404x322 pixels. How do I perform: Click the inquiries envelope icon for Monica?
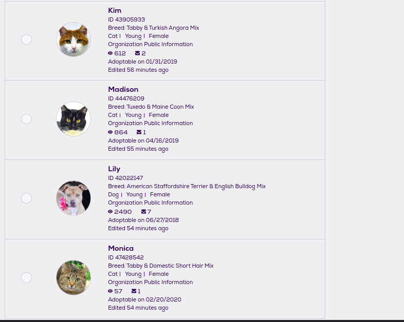click(134, 291)
